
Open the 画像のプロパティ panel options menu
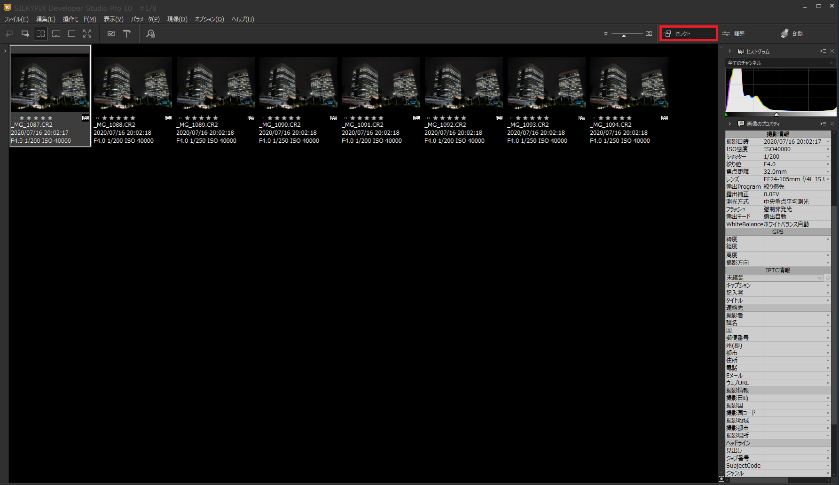pyautogui.click(x=823, y=124)
